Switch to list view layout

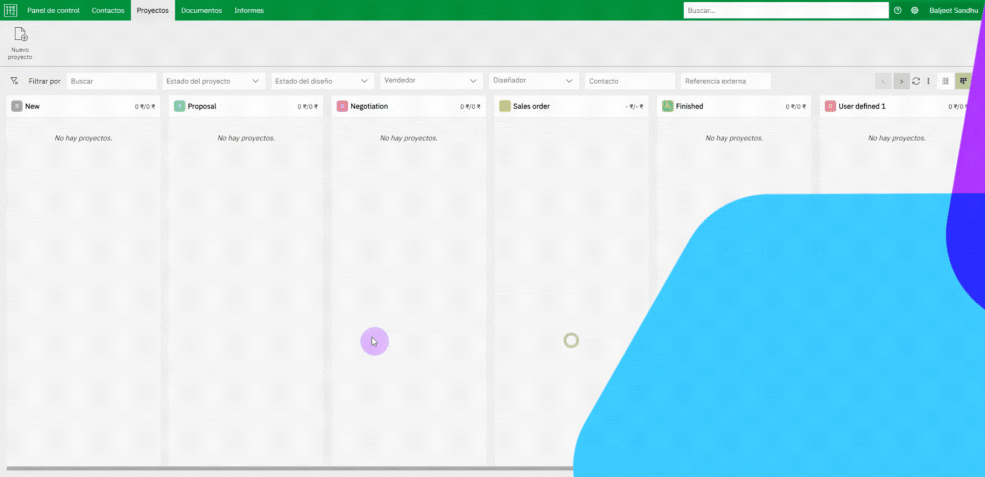pyautogui.click(x=945, y=81)
